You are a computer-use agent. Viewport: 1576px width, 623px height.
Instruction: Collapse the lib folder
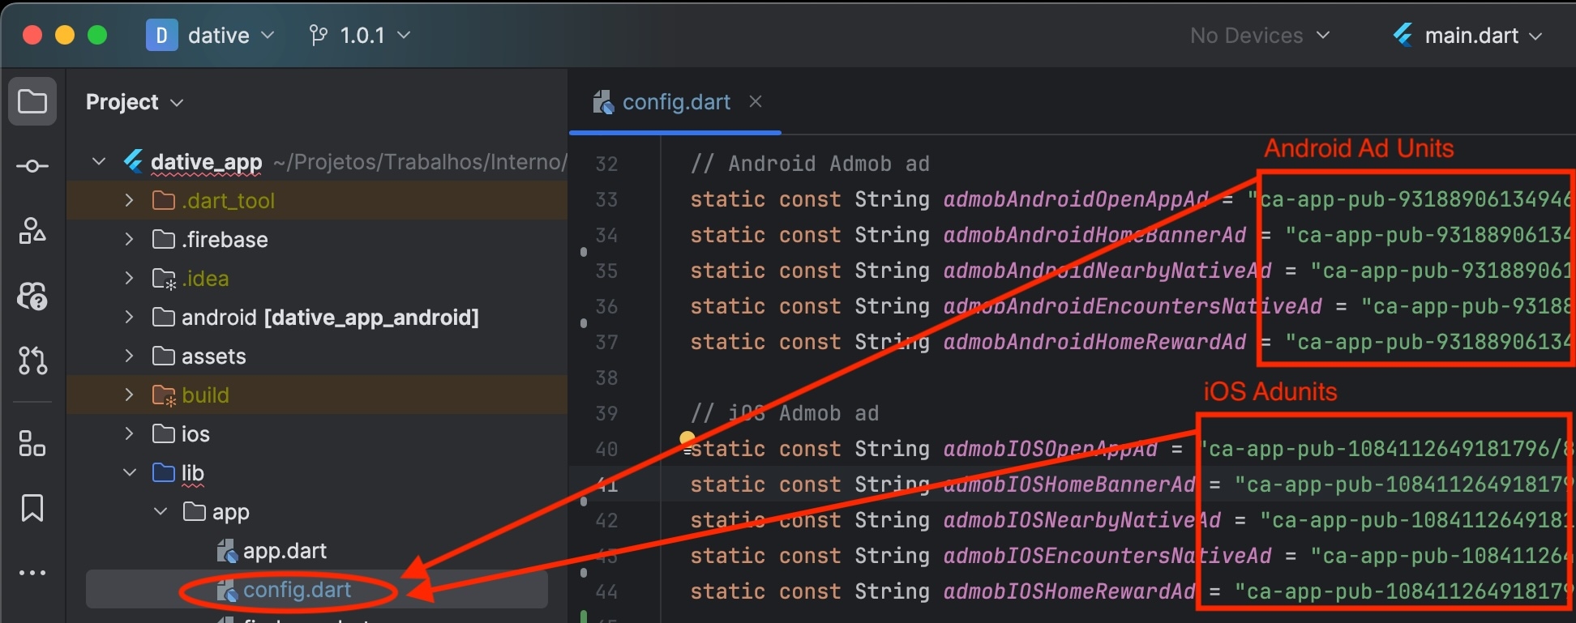click(129, 472)
